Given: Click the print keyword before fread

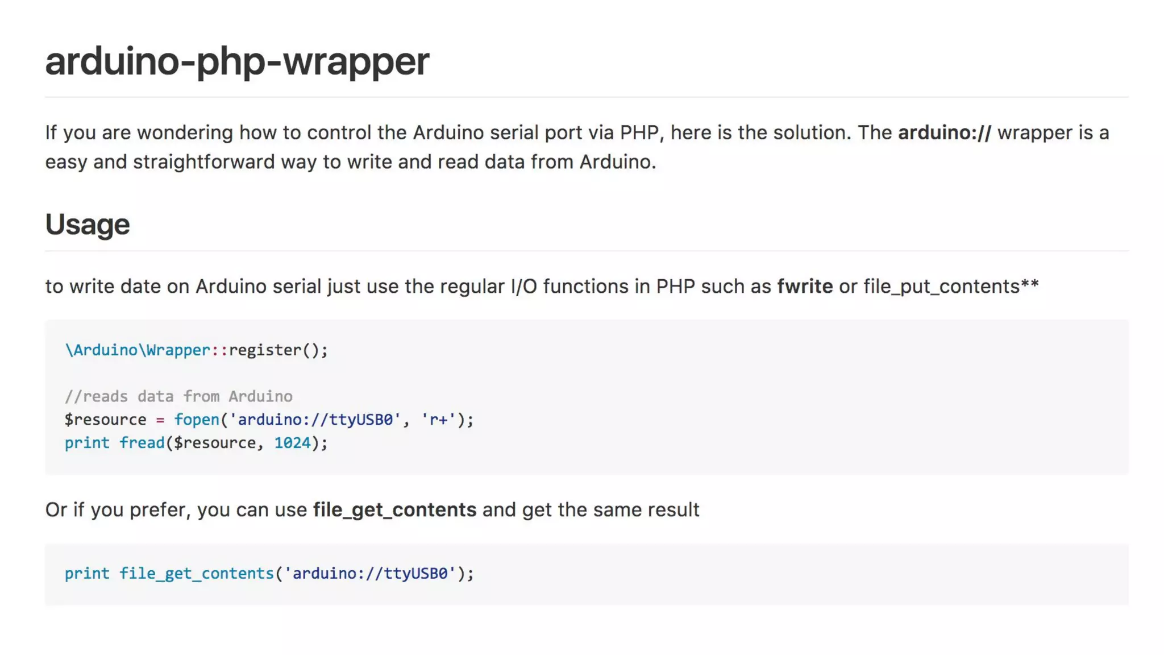Looking at the screenshot, I should [x=86, y=443].
